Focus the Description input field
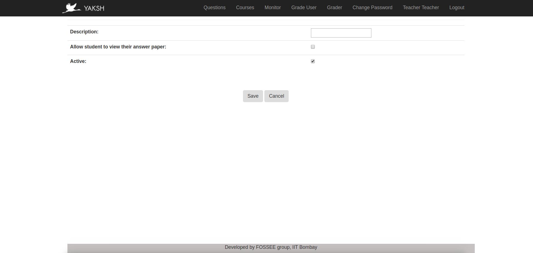533x253 pixels. pyautogui.click(x=341, y=33)
